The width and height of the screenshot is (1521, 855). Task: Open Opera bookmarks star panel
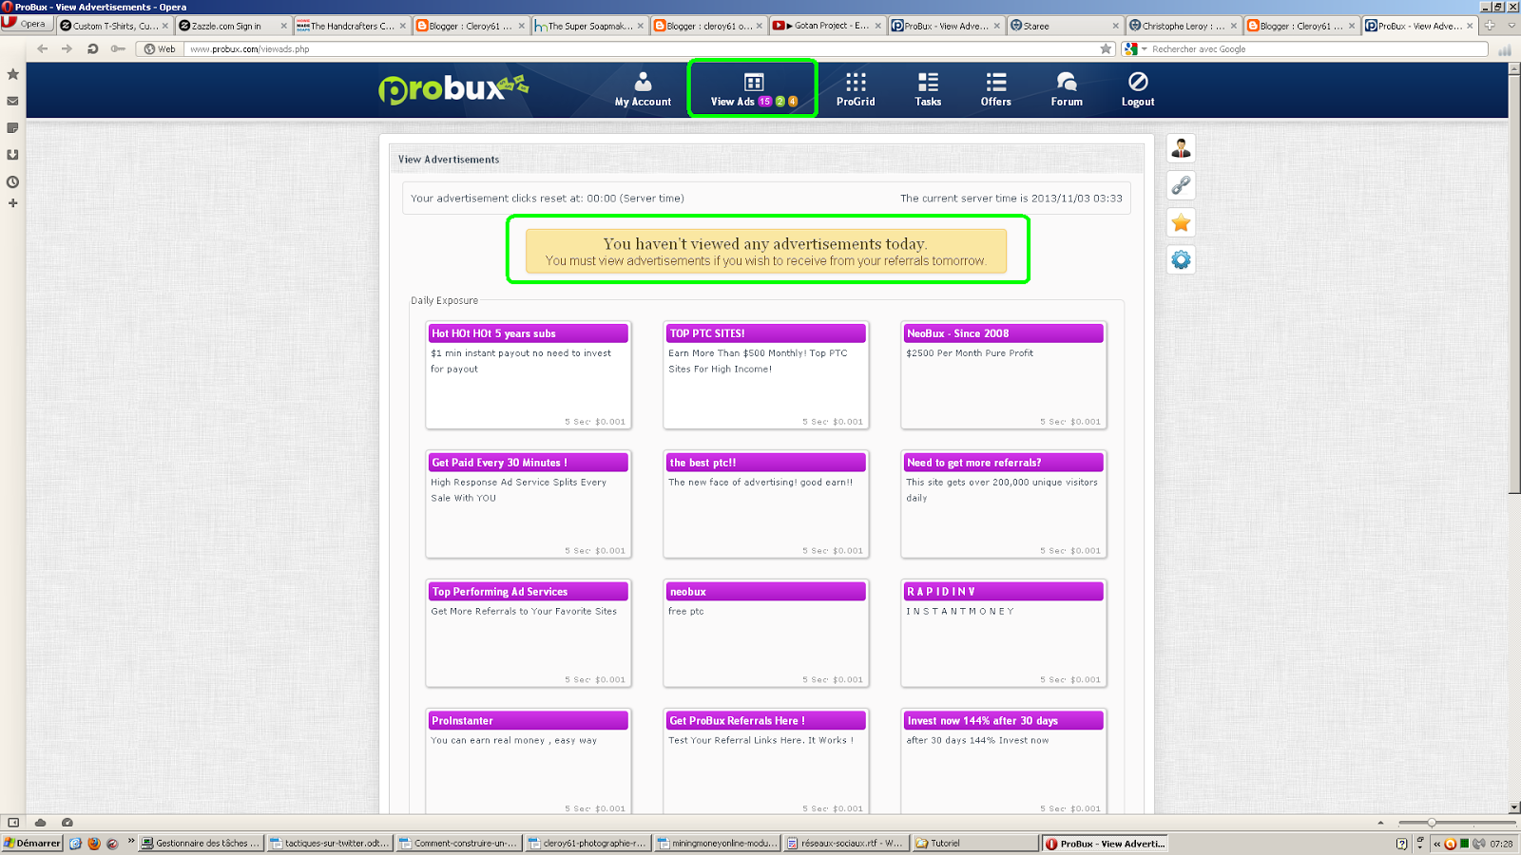[x=12, y=74]
